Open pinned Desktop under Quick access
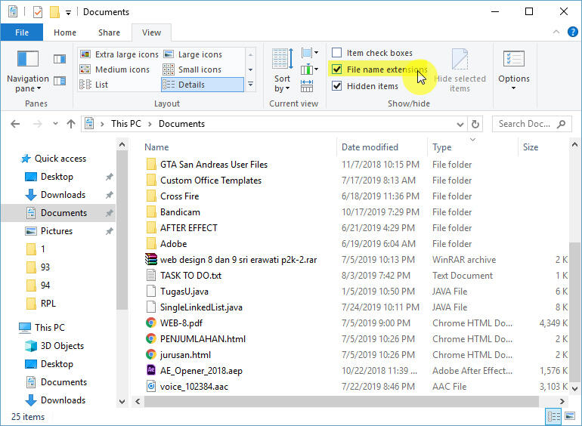The image size is (582, 426). tap(57, 177)
